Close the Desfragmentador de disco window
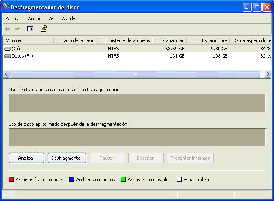The image size is (274, 201). [267, 7]
